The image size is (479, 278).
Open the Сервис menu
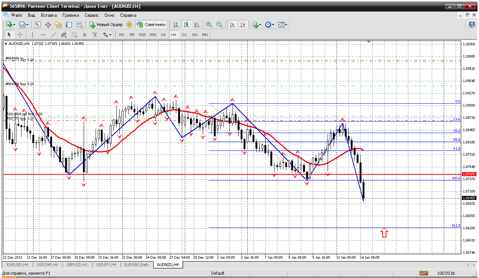(x=91, y=15)
